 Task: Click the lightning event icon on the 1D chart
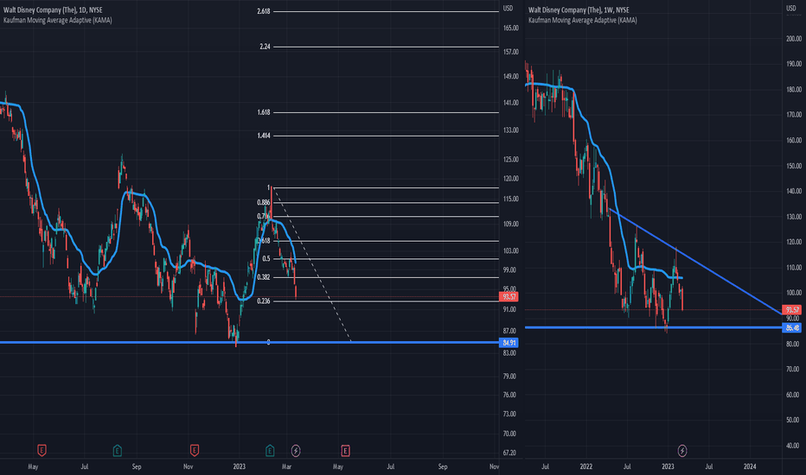pyautogui.click(x=296, y=451)
